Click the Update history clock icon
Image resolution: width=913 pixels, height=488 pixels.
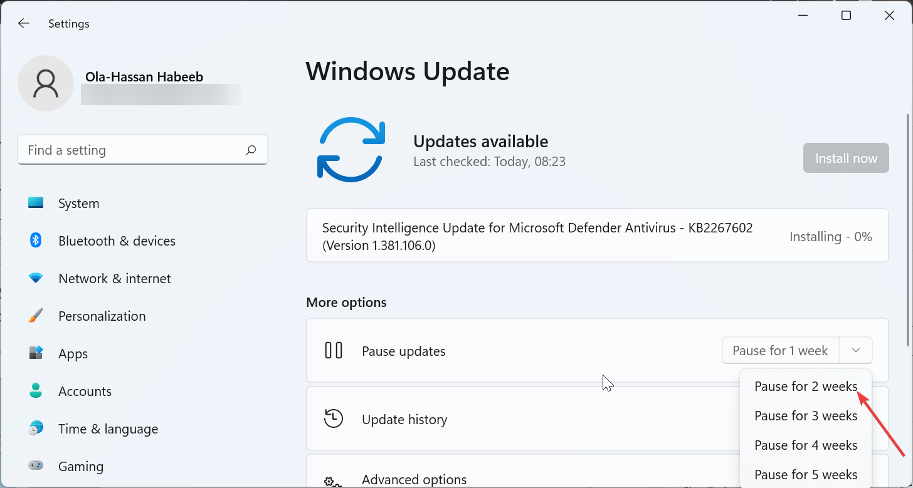tap(334, 418)
